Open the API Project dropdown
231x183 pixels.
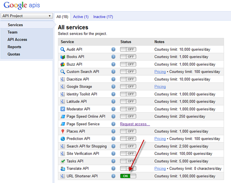26,16
